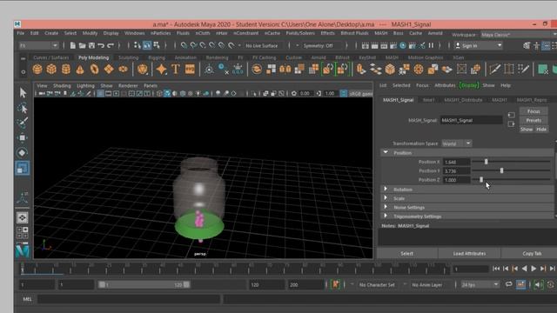Click the Multi-Cut knife shelf icon
Viewport: 557px width, 313px height.
(494, 70)
